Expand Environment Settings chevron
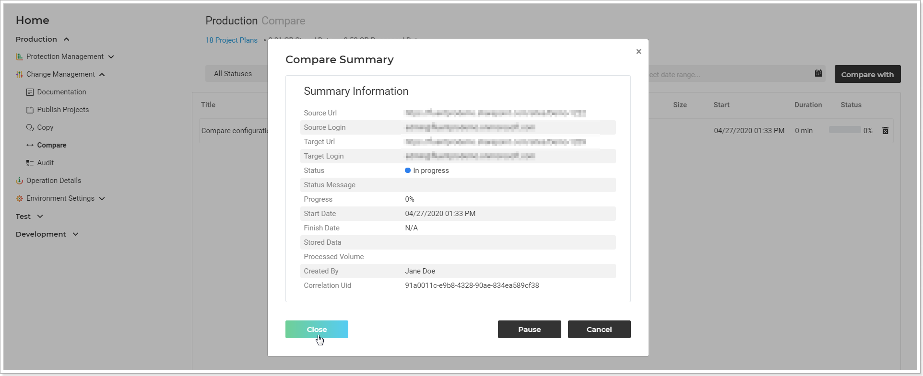Viewport: 923px width, 376px height. [102, 198]
